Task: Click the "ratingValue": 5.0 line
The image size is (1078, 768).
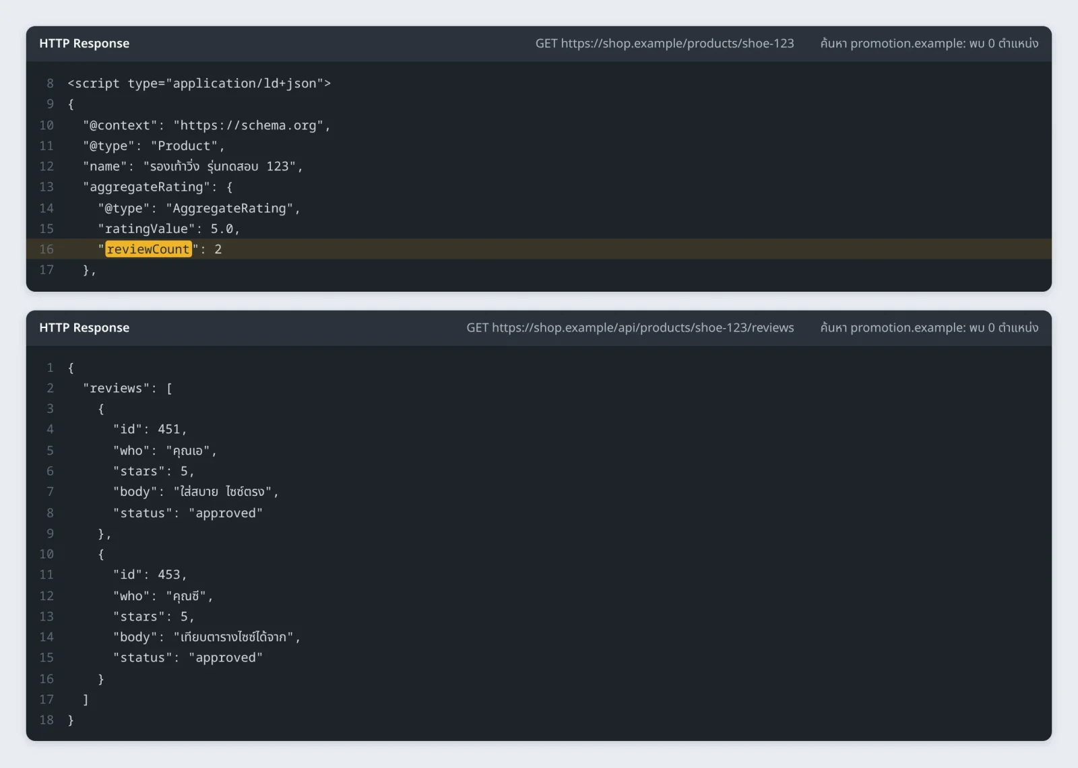Action: click(x=168, y=229)
